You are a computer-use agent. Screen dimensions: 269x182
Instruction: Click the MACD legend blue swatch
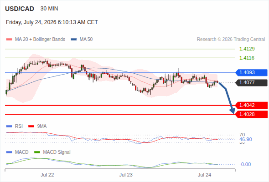pos(9,152)
